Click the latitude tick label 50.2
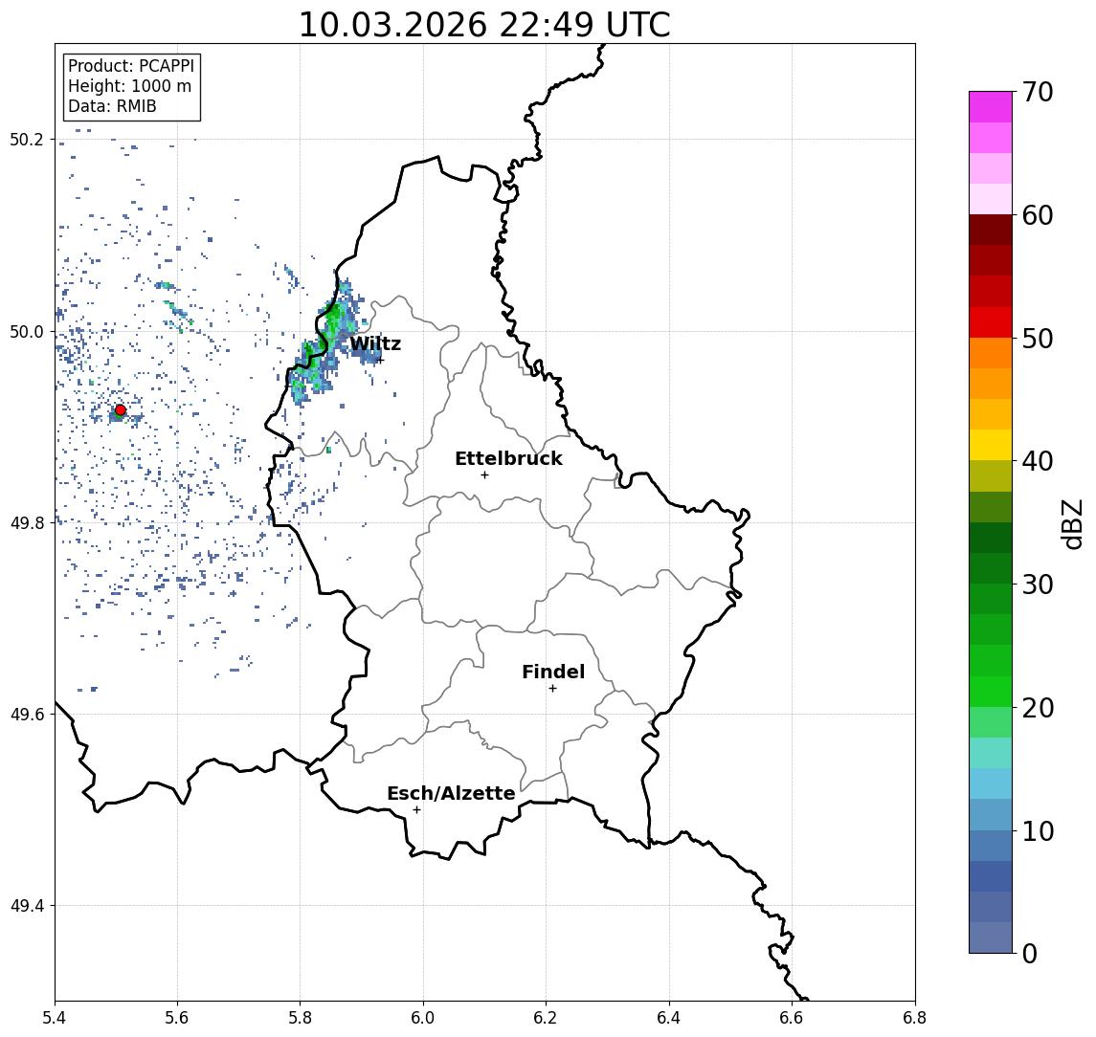The height and width of the screenshot is (1037, 1096). click(27, 140)
